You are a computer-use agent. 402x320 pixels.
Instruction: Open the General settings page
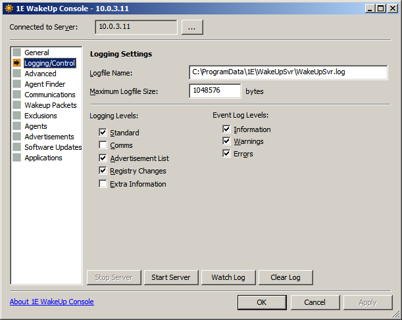click(37, 53)
